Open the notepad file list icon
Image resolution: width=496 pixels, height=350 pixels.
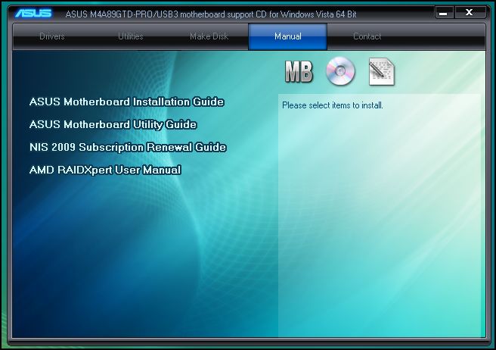click(382, 71)
